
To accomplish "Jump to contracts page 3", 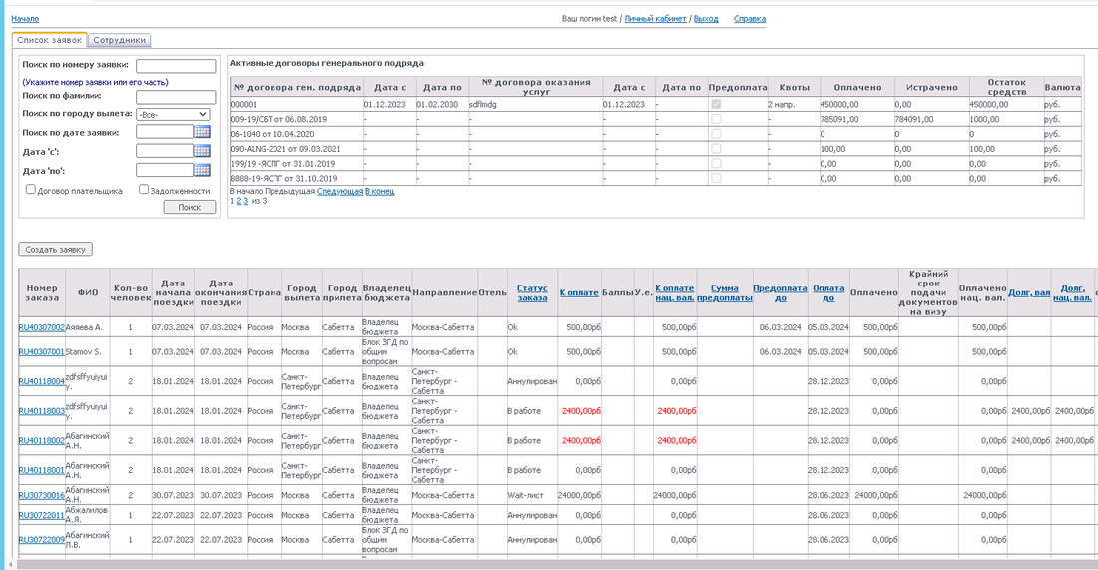I will [245, 200].
